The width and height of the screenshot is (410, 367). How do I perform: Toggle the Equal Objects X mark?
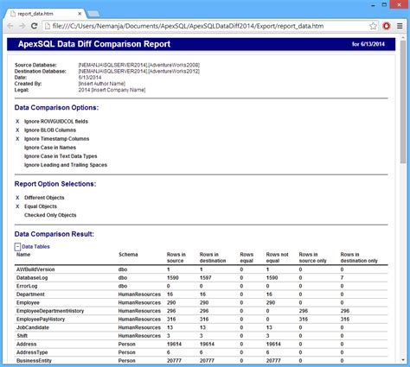(17, 206)
